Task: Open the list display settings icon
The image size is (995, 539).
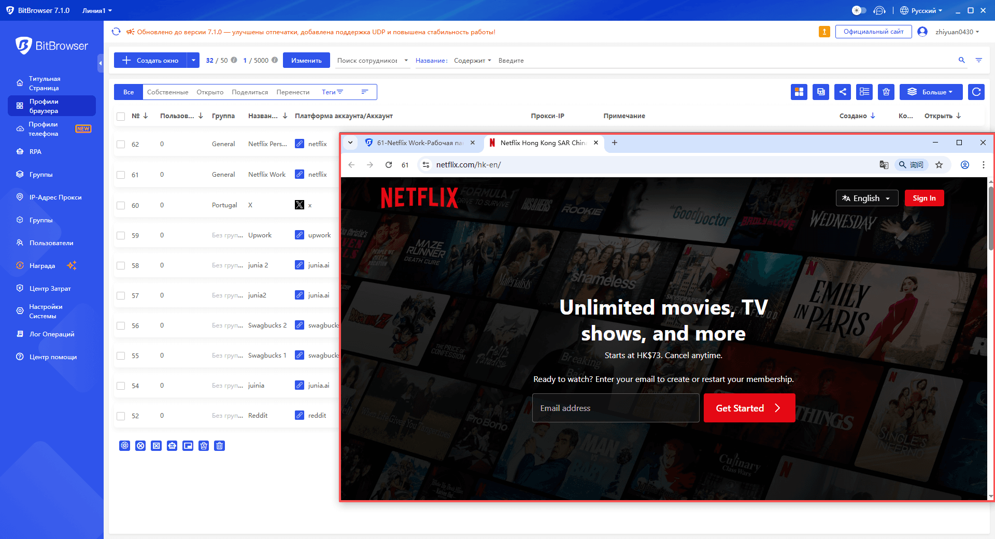Action: [864, 92]
